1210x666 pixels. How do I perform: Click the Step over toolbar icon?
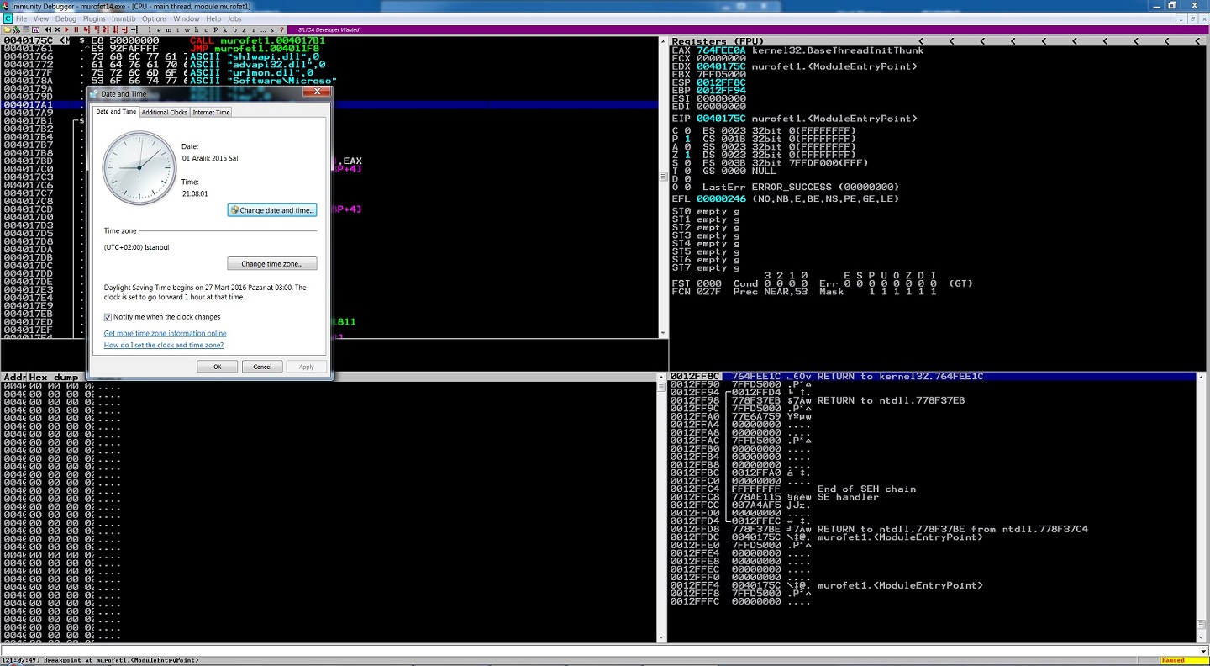(96, 29)
